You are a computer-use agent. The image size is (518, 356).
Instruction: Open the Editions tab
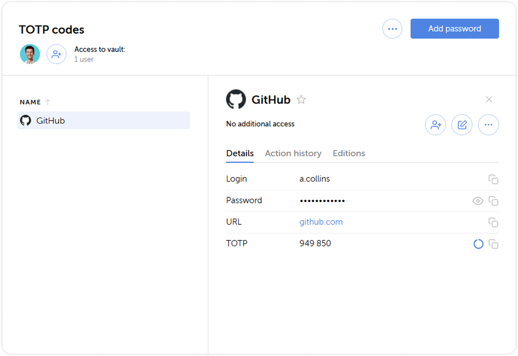[x=349, y=153]
